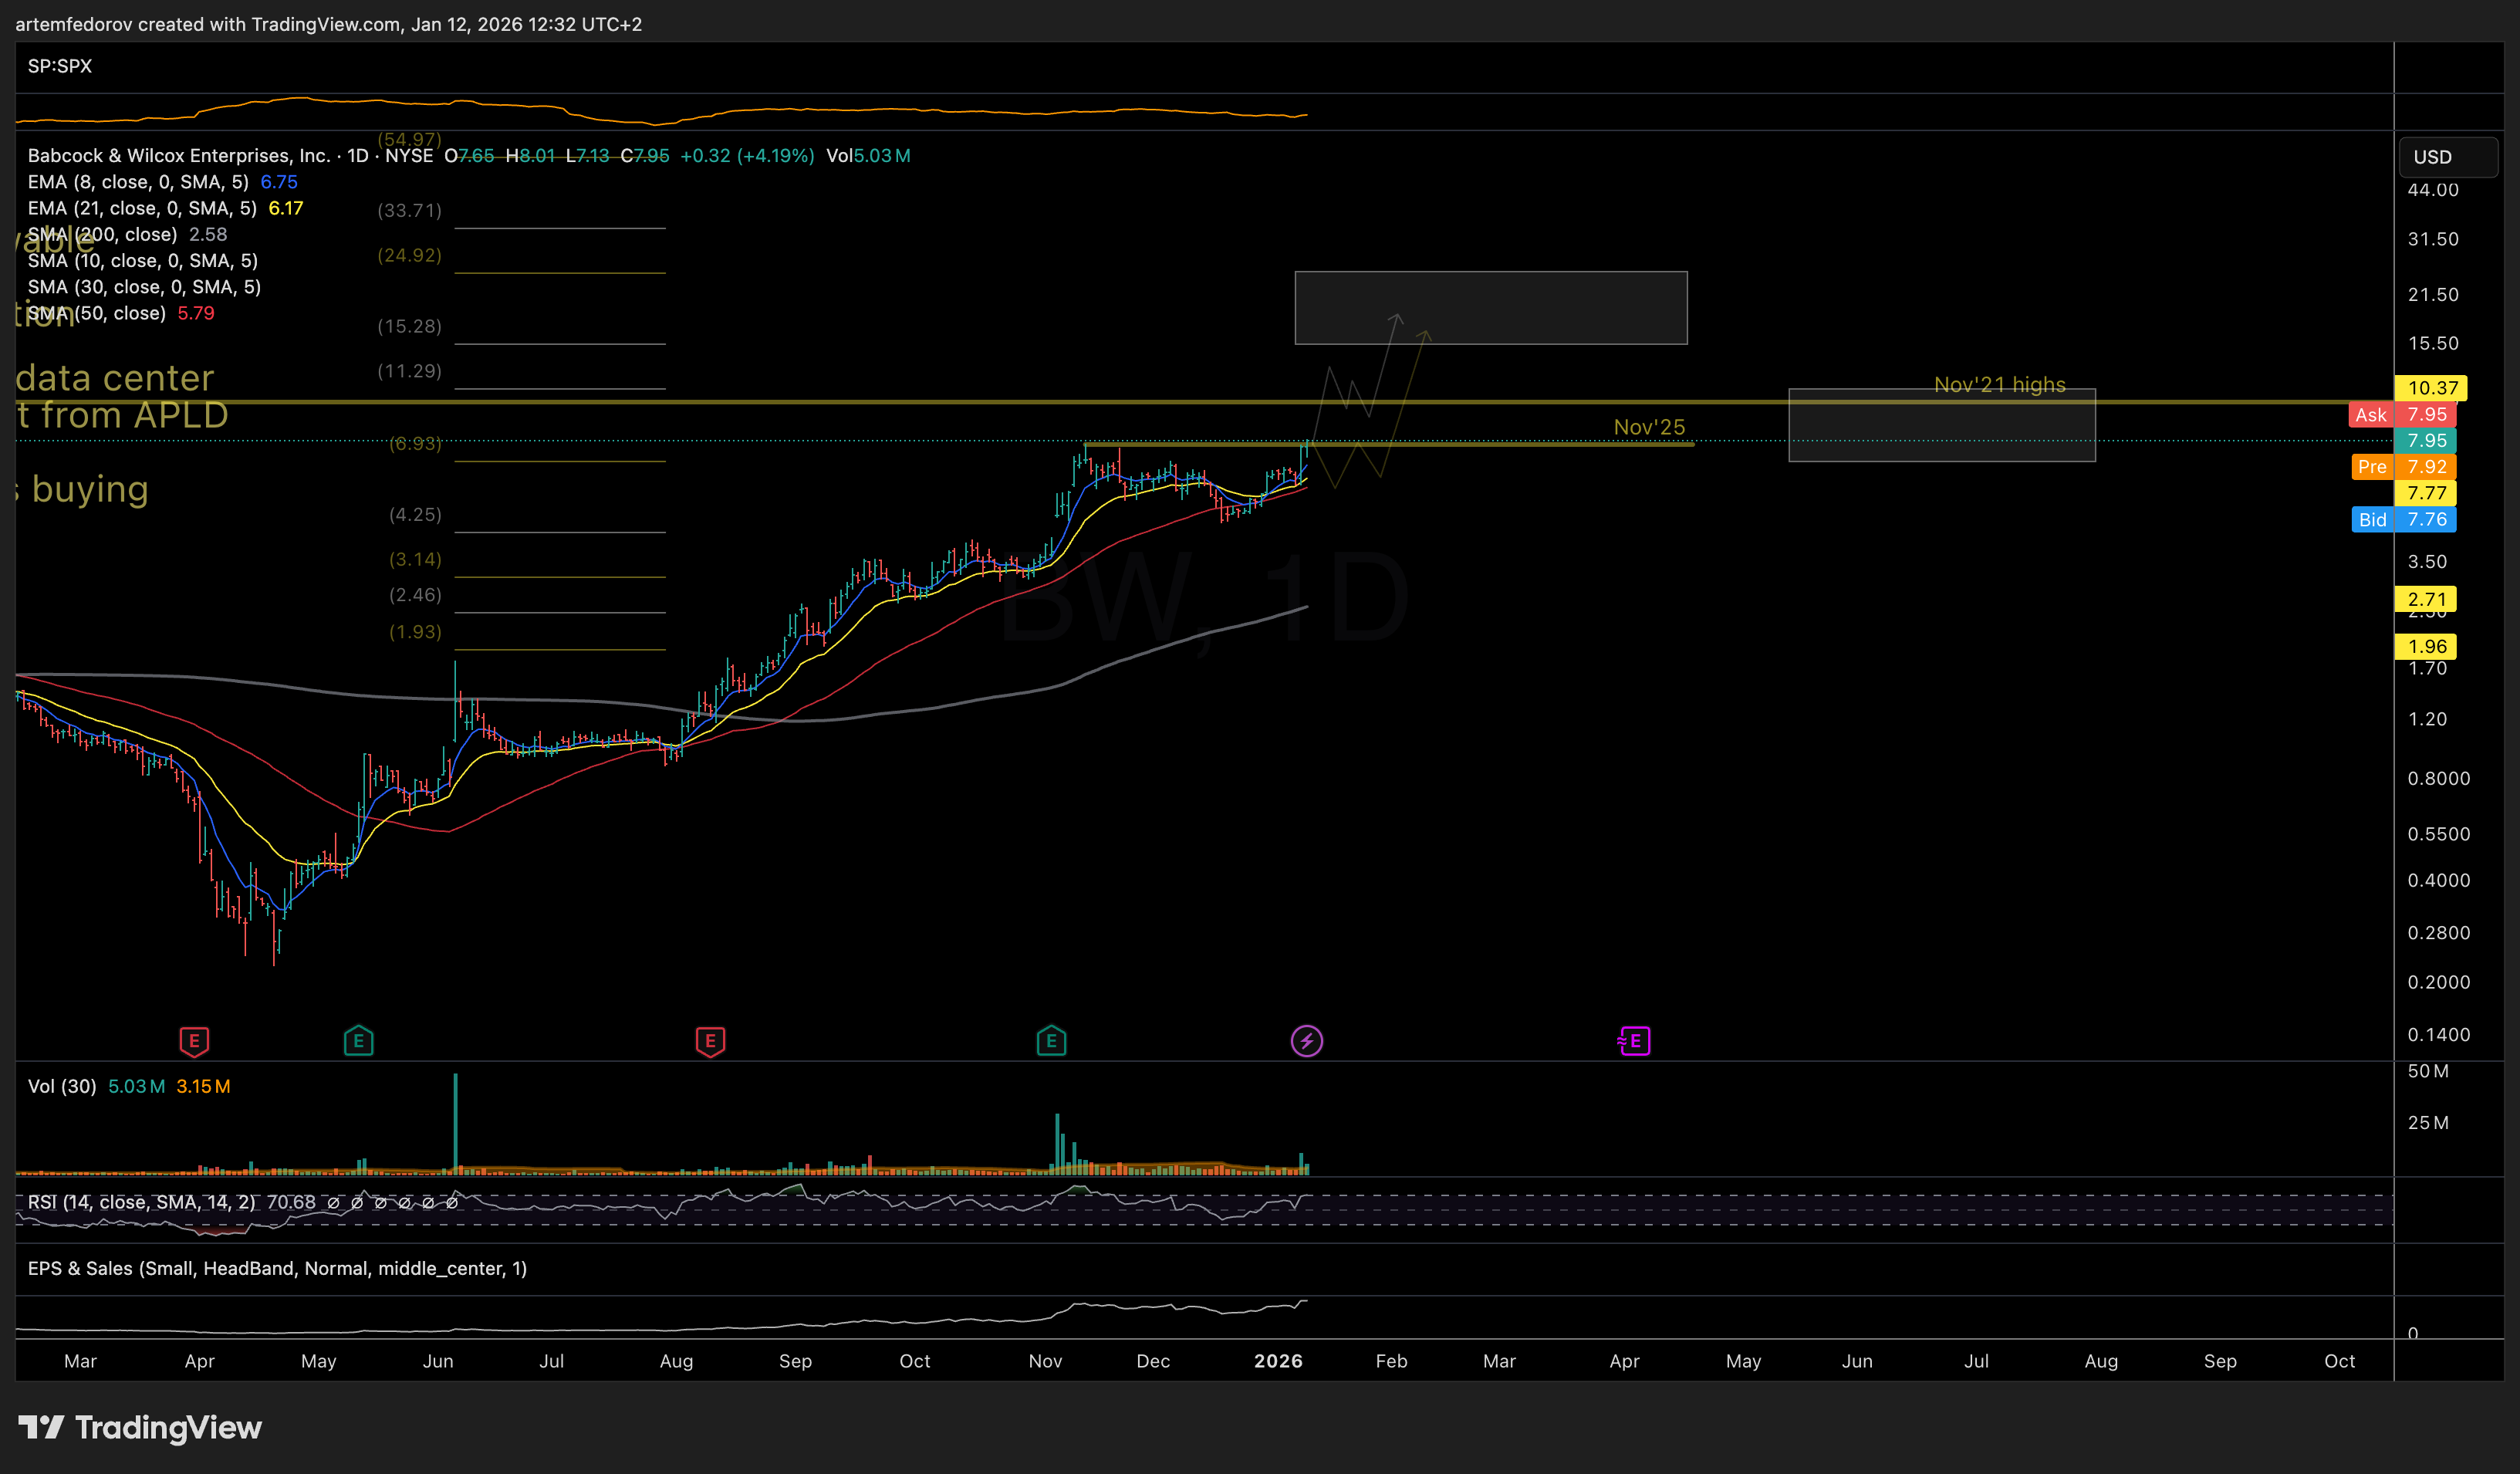Click the red Ask 7.95 price label
2520x1474 pixels.
[x=2402, y=414]
